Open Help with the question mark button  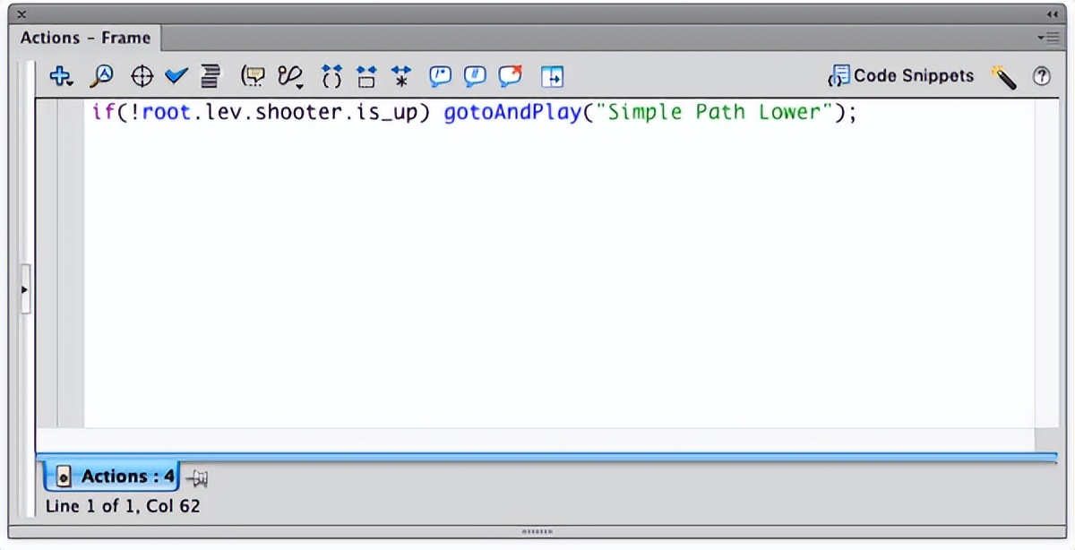1042,77
